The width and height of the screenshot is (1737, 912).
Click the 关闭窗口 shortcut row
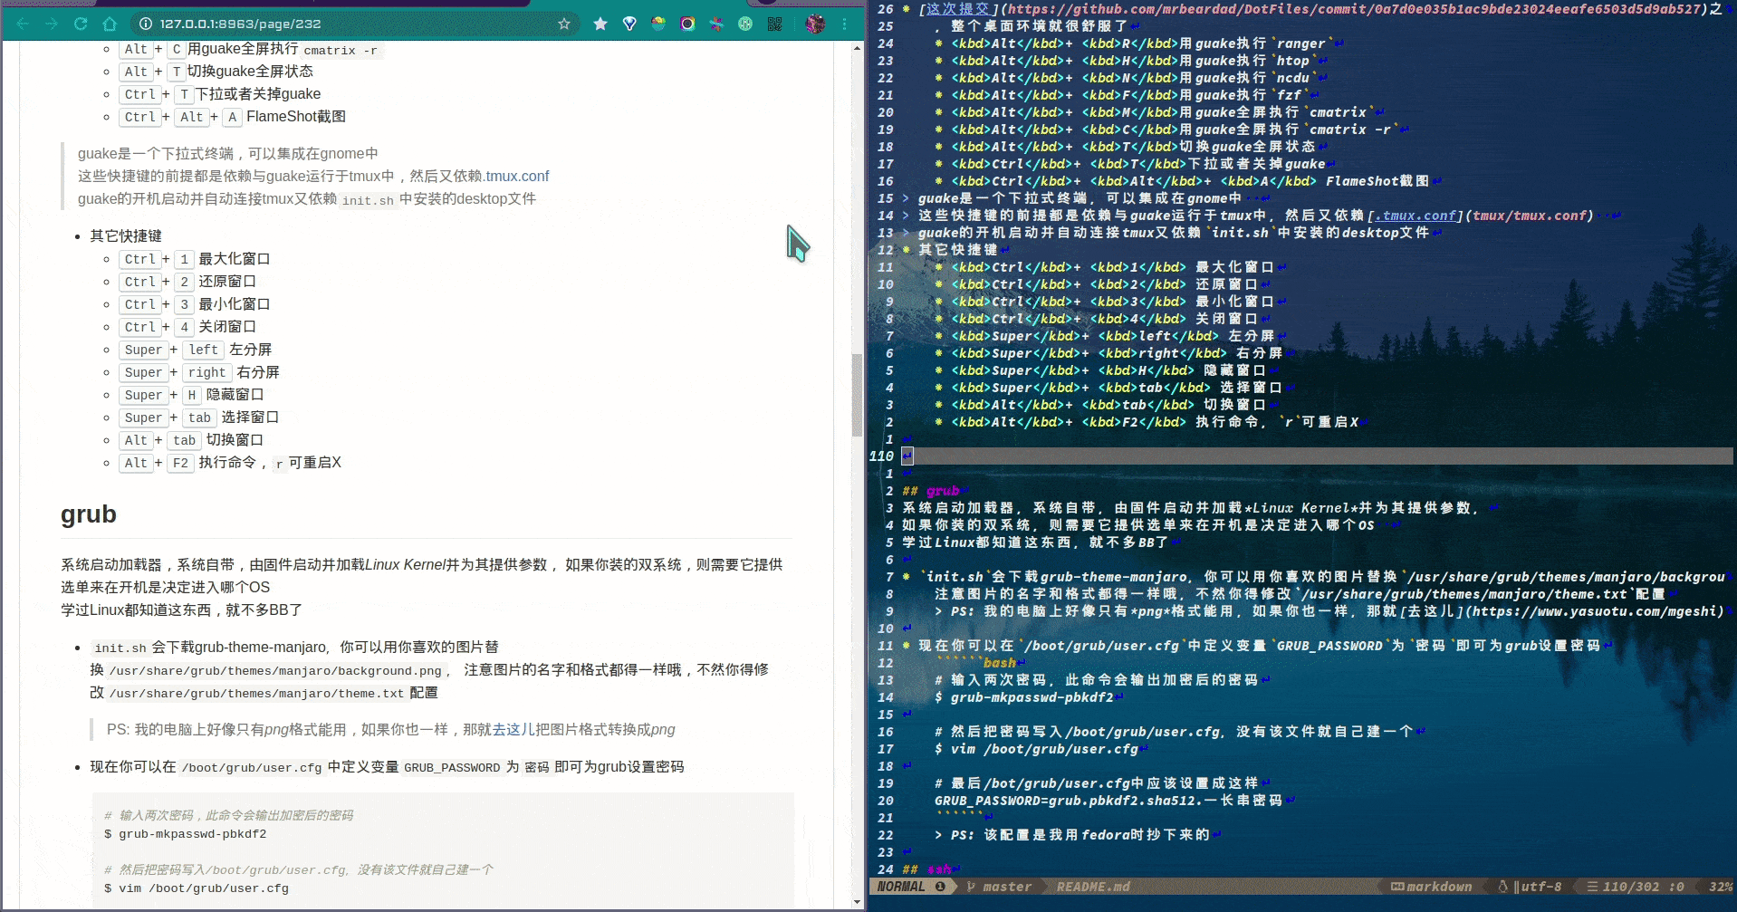[187, 327]
